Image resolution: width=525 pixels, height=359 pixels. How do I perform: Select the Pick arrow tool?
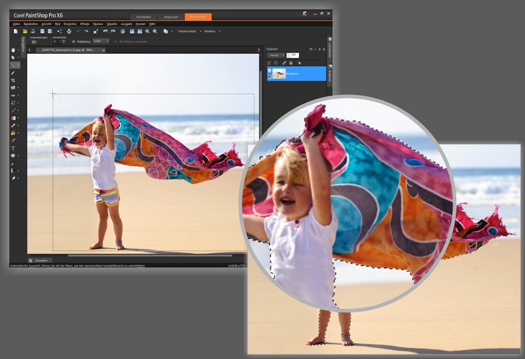click(x=13, y=58)
